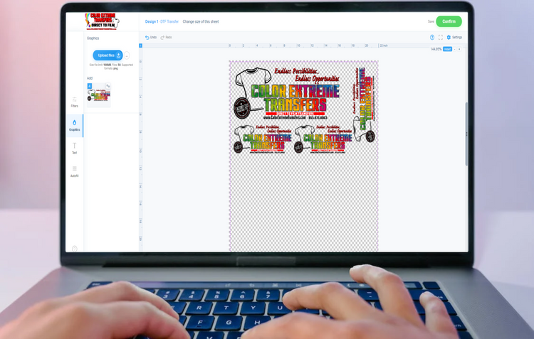The width and height of the screenshot is (534, 339).
Task: Click Change size of this sheet
Action: (x=201, y=22)
